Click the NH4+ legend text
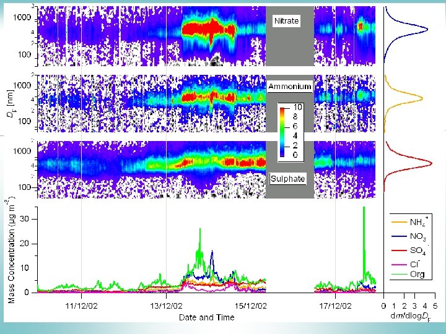Screen dimensions: 446x334 pyautogui.click(x=419, y=221)
